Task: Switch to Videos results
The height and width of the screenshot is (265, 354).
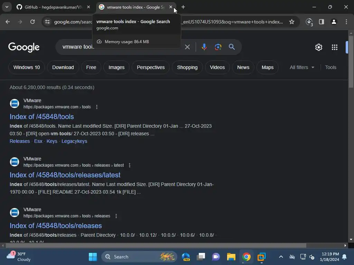Action: (x=217, y=67)
